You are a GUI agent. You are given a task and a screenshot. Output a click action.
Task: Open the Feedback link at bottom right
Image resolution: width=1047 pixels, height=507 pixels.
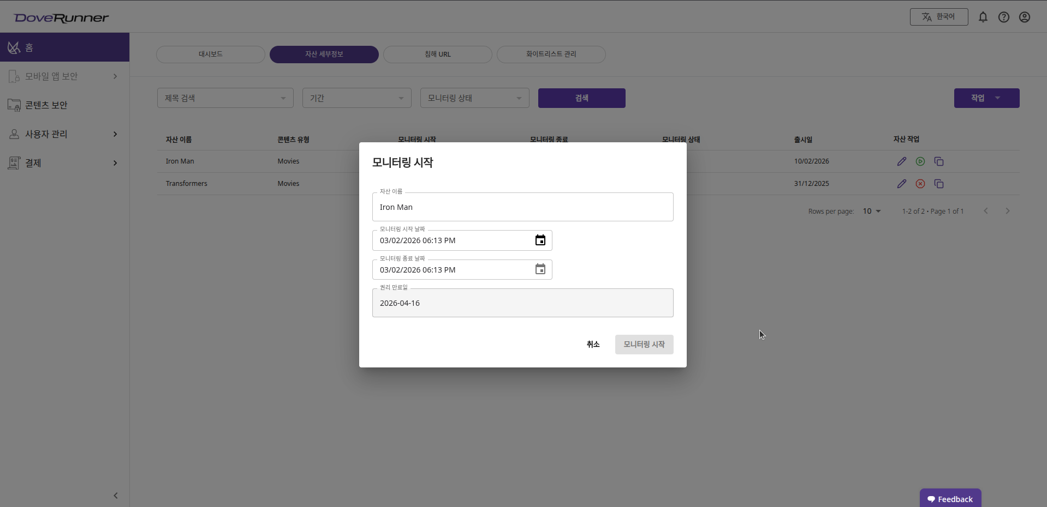tap(950, 498)
